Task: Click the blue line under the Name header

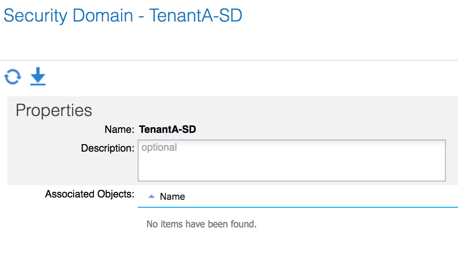Action: (x=298, y=207)
